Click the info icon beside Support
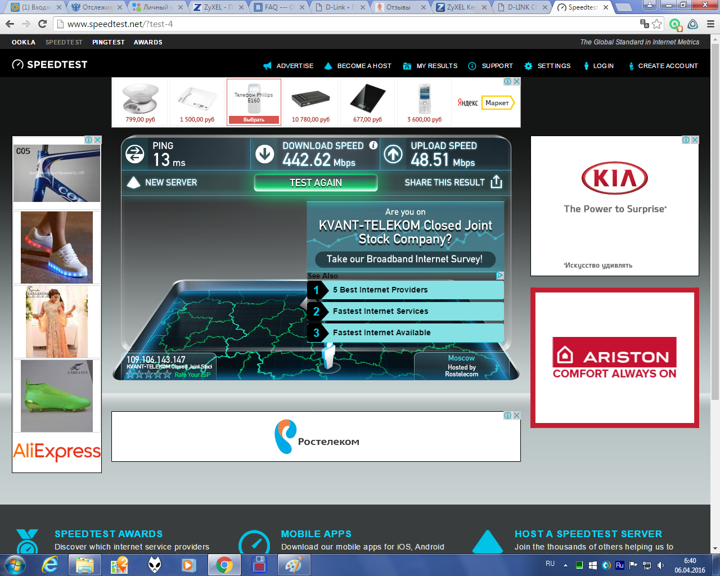The image size is (720, 576). 472,66
